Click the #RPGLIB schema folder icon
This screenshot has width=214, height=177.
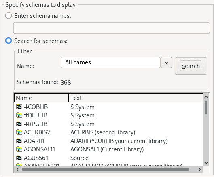(x=19, y=124)
